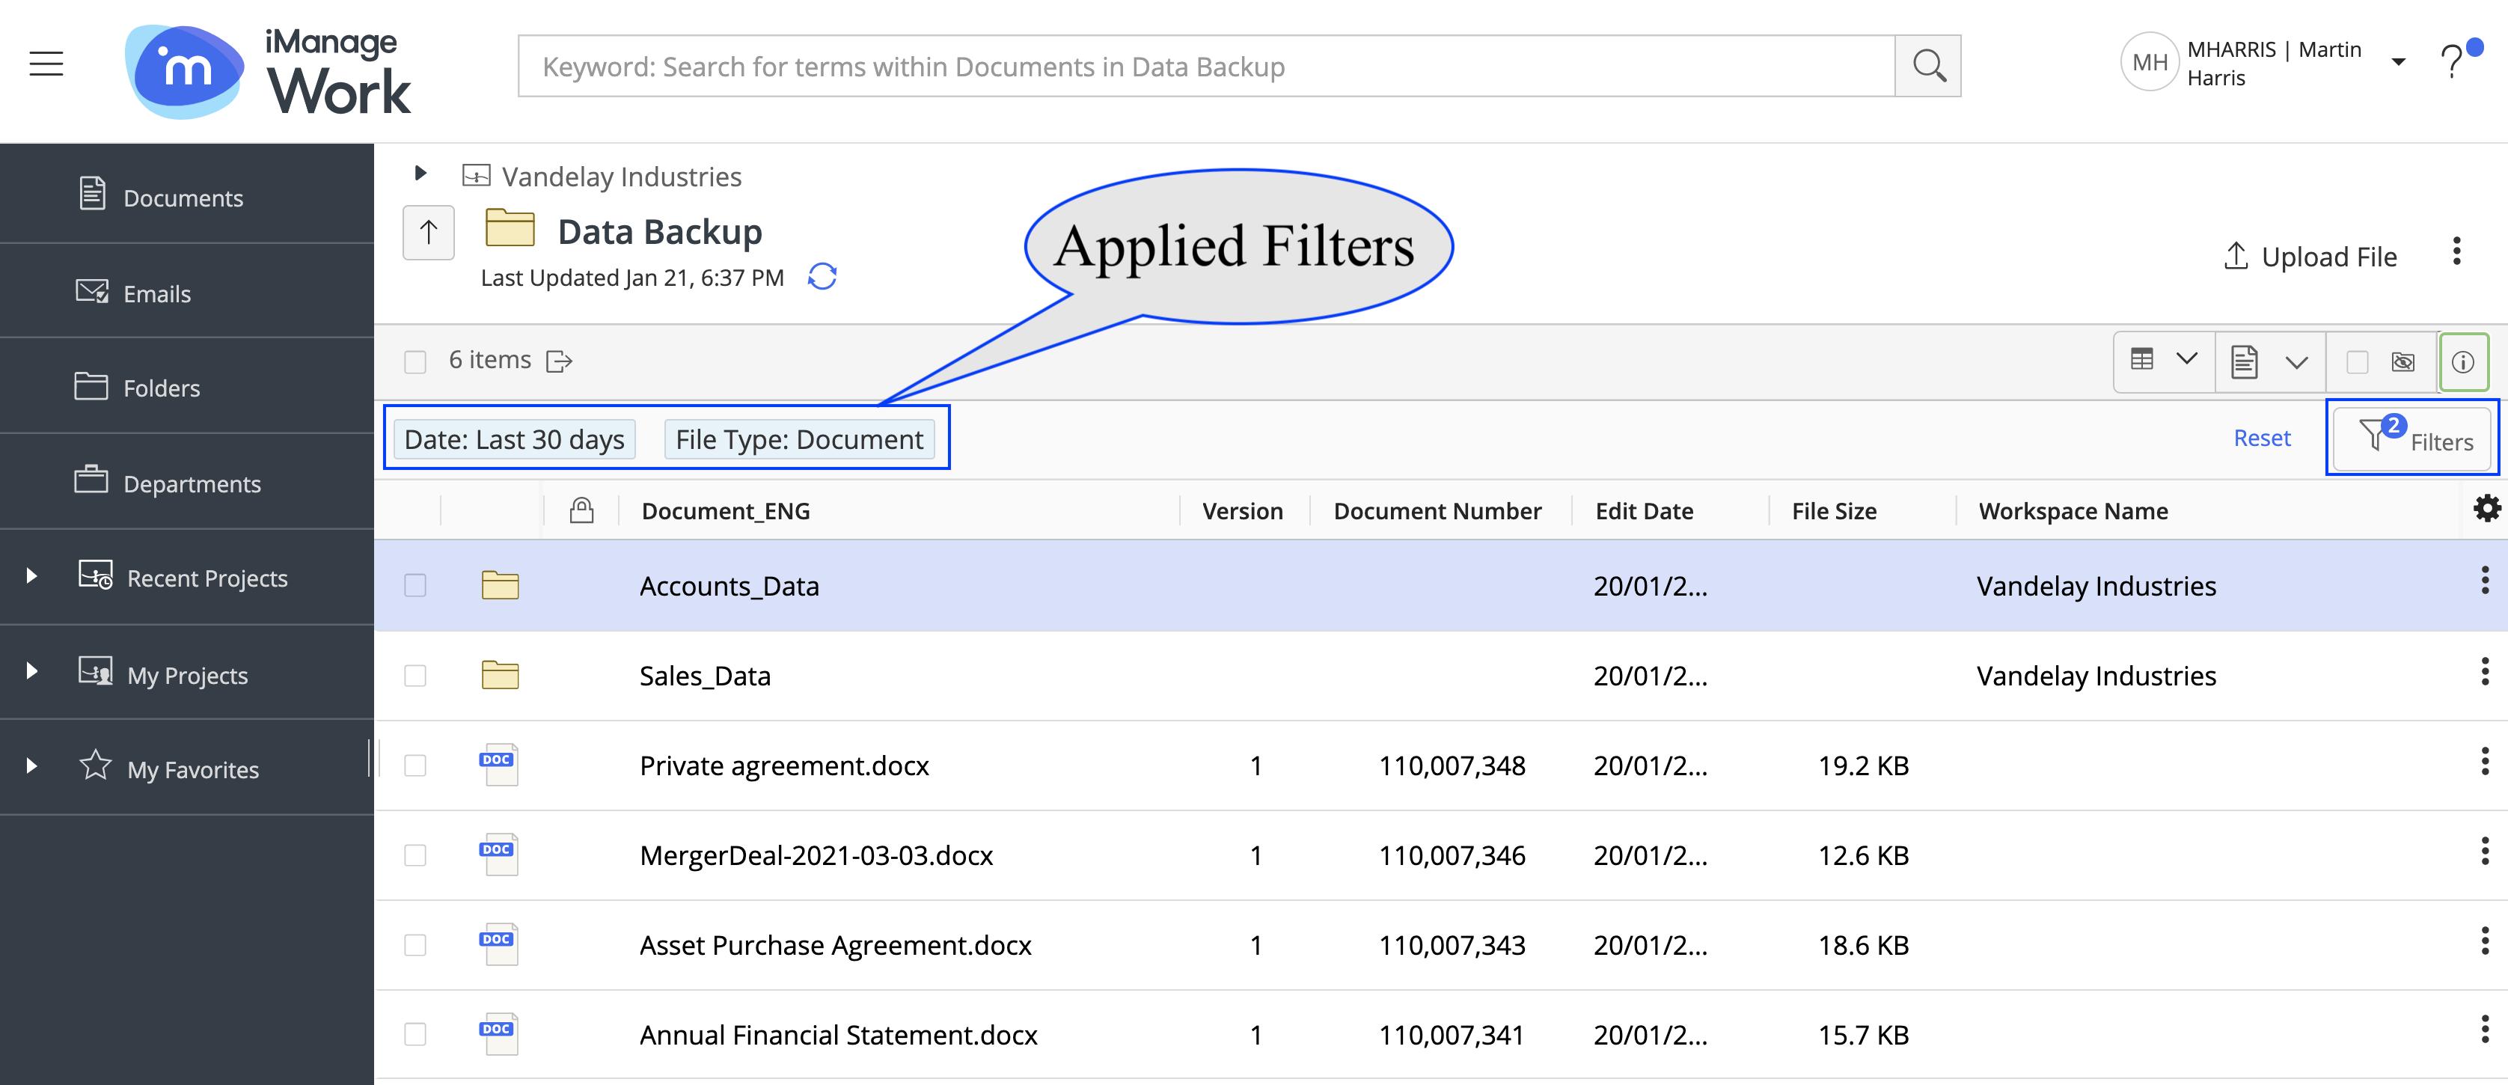Expand the My Favorites section

(x=32, y=766)
